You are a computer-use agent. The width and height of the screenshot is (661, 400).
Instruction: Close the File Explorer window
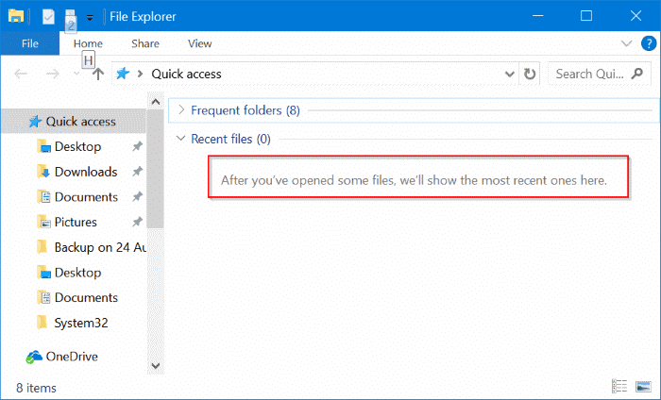tap(636, 16)
